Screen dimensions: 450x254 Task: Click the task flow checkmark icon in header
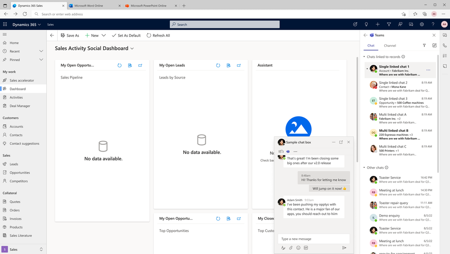[x=355, y=24]
